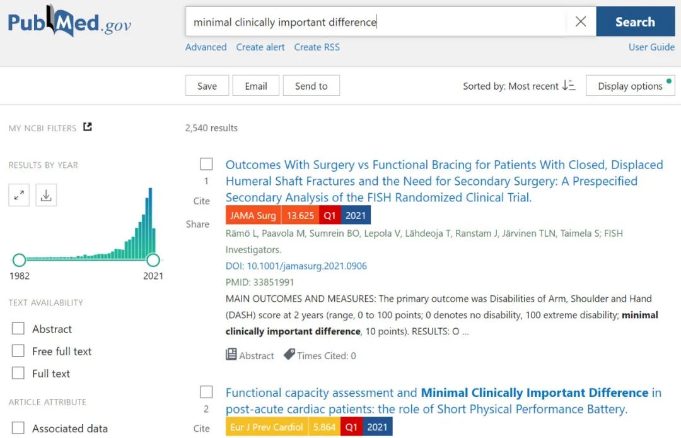Clear the search query with X icon
Screen dimensions: 681x438
(x=581, y=22)
